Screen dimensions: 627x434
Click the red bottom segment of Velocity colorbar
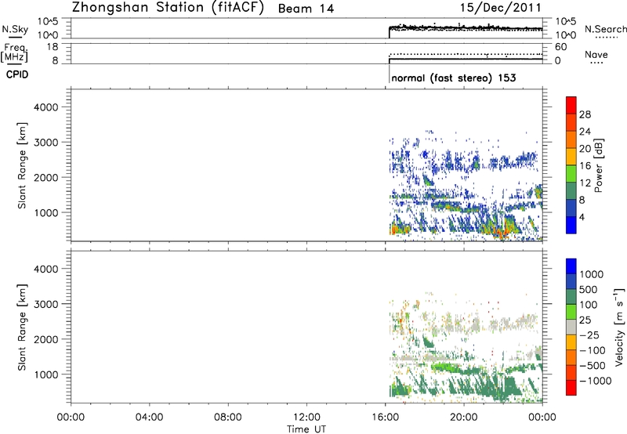(571, 388)
